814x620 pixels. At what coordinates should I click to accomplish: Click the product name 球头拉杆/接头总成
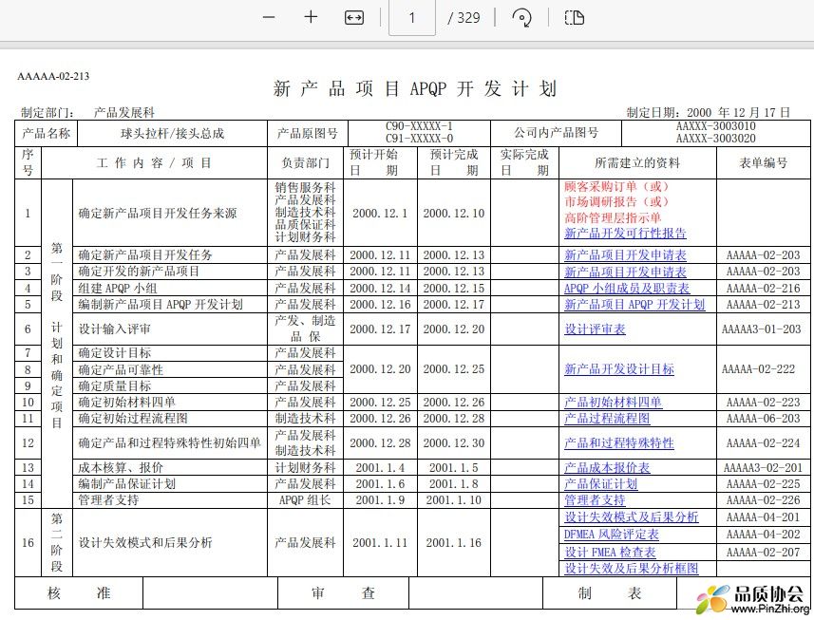(x=172, y=133)
